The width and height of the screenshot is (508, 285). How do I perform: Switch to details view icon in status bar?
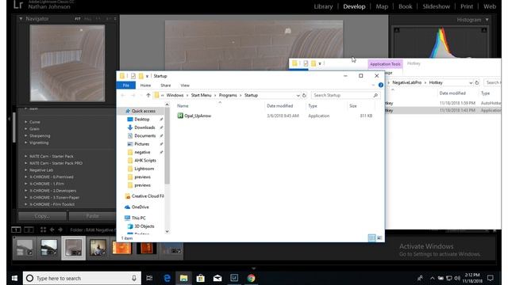pos(371,238)
